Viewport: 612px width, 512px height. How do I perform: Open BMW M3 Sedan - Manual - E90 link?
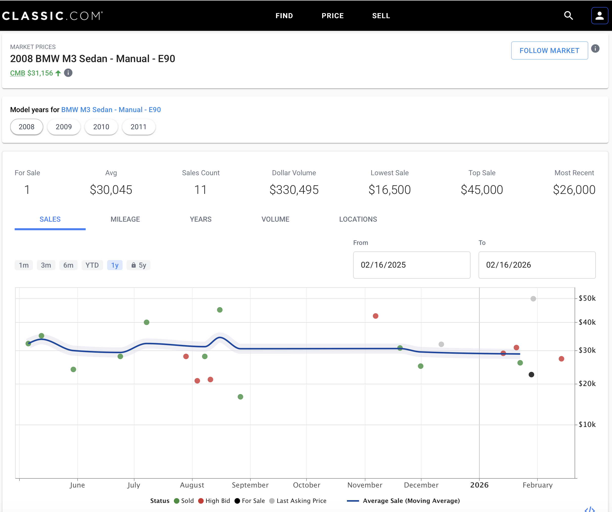pyautogui.click(x=111, y=110)
